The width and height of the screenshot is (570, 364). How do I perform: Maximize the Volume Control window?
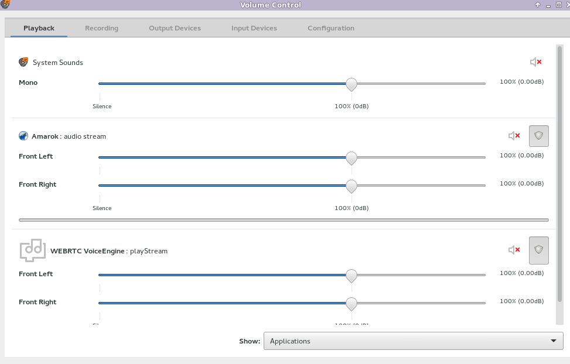[x=548, y=5]
